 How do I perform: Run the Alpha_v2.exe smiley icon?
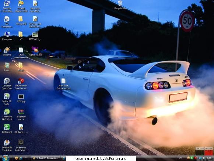pyautogui.click(x=35, y=51)
